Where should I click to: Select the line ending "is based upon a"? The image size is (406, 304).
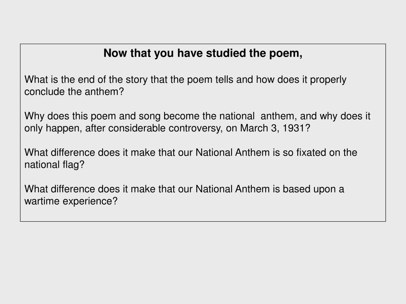[x=184, y=189]
